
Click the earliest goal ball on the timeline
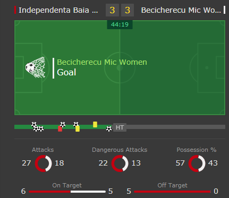tap(34, 124)
